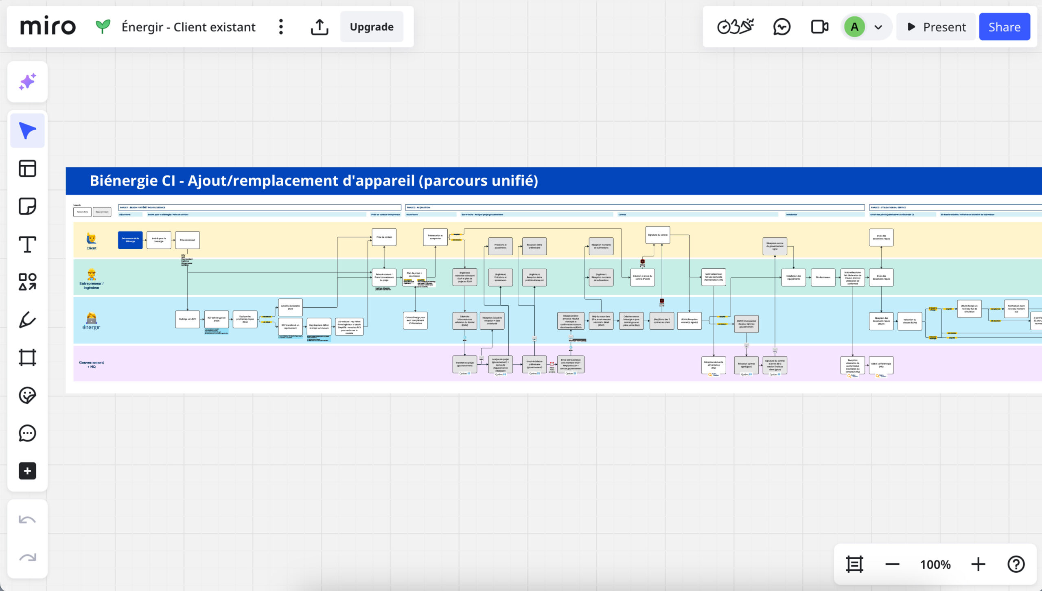Select the frame tool

[x=27, y=358]
